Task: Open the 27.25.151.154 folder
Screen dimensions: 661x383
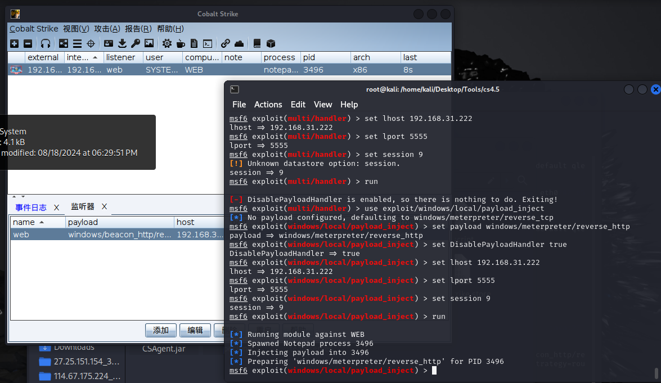Action: point(79,362)
